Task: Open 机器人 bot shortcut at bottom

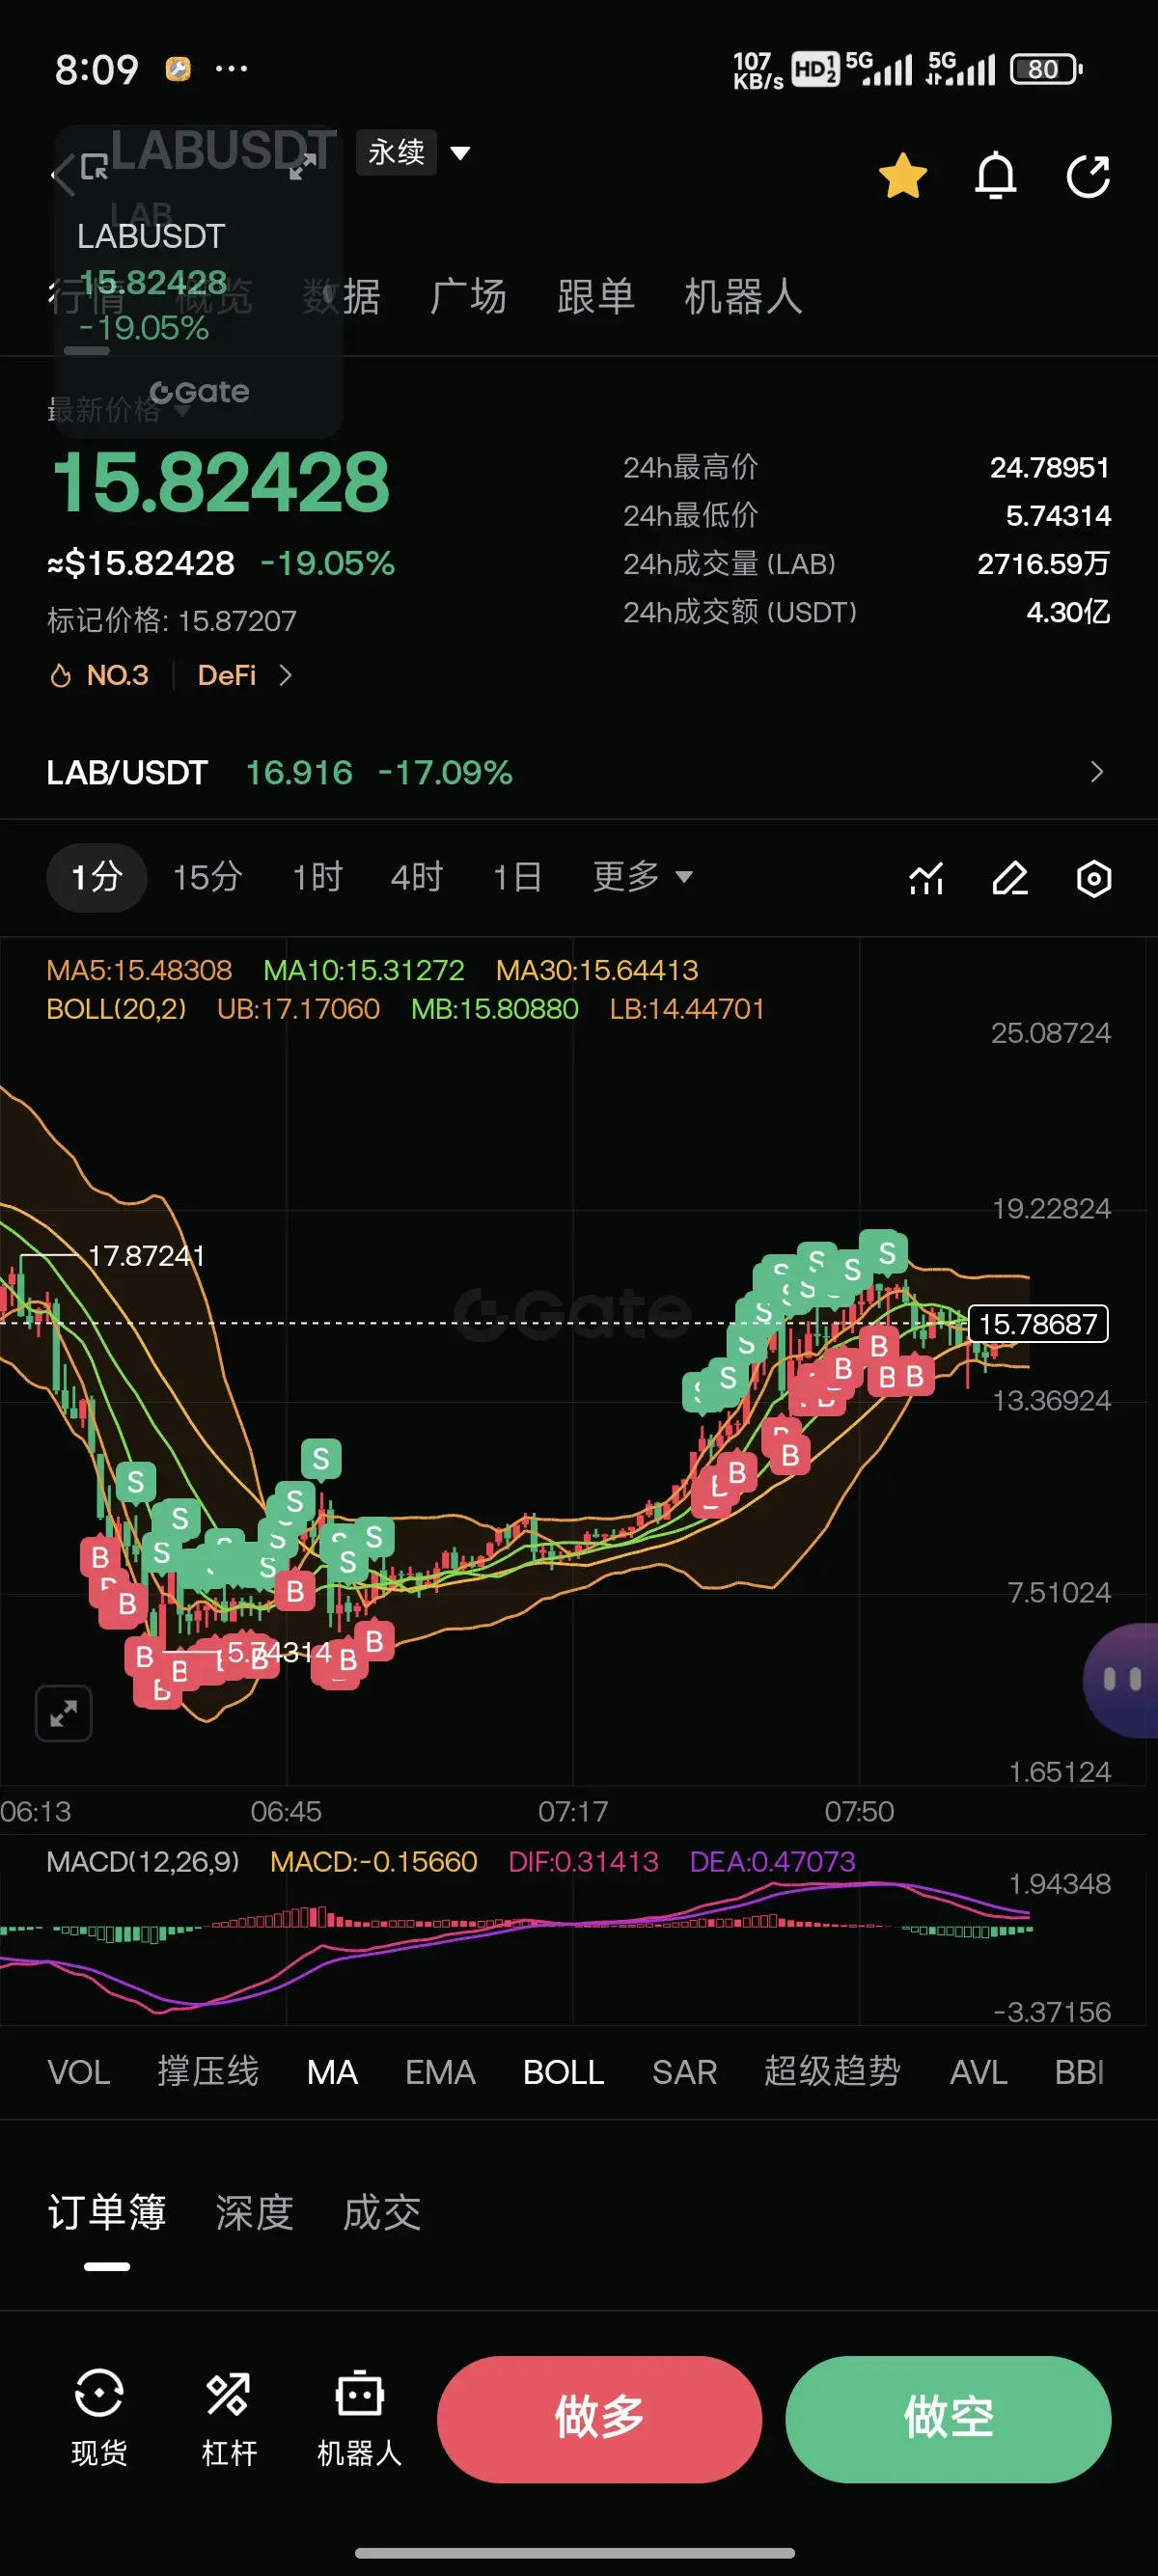Action: tap(359, 2418)
